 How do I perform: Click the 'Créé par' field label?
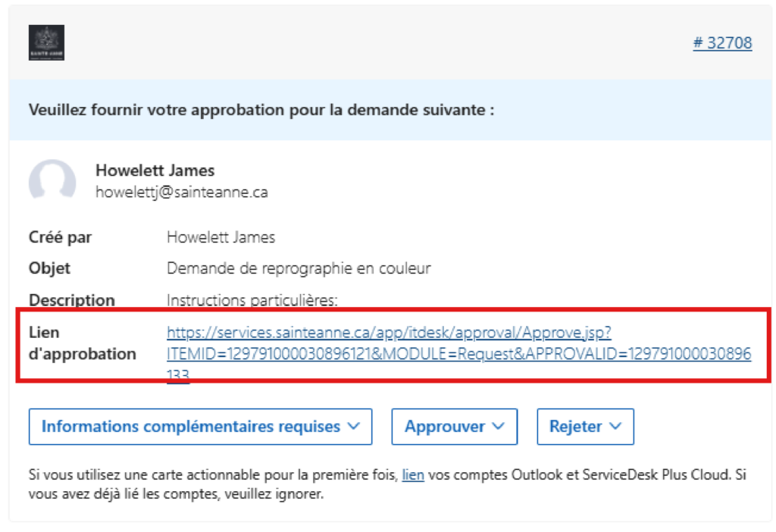click(60, 237)
